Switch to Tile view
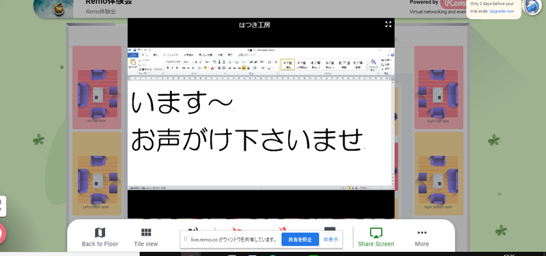 (x=146, y=237)
